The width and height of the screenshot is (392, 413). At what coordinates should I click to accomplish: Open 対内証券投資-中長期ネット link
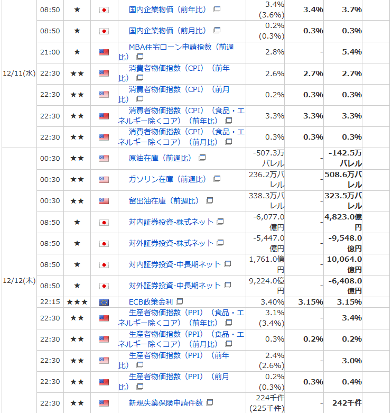coord(175,264)
